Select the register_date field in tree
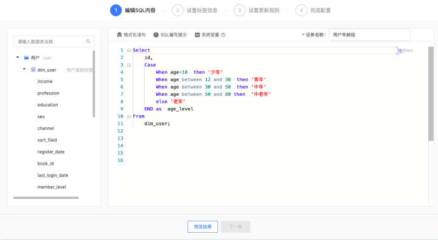This screenshot has width=438, height=240. click(51, 152)
